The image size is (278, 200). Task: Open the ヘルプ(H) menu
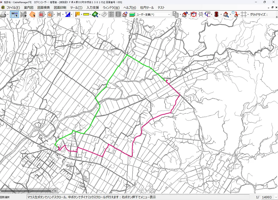[130, 8]
